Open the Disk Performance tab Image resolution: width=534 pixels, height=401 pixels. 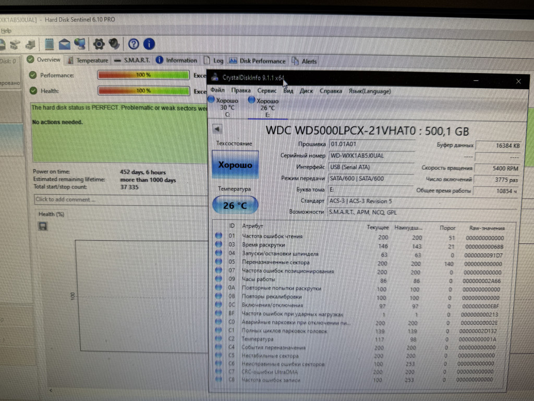(257, 61)
